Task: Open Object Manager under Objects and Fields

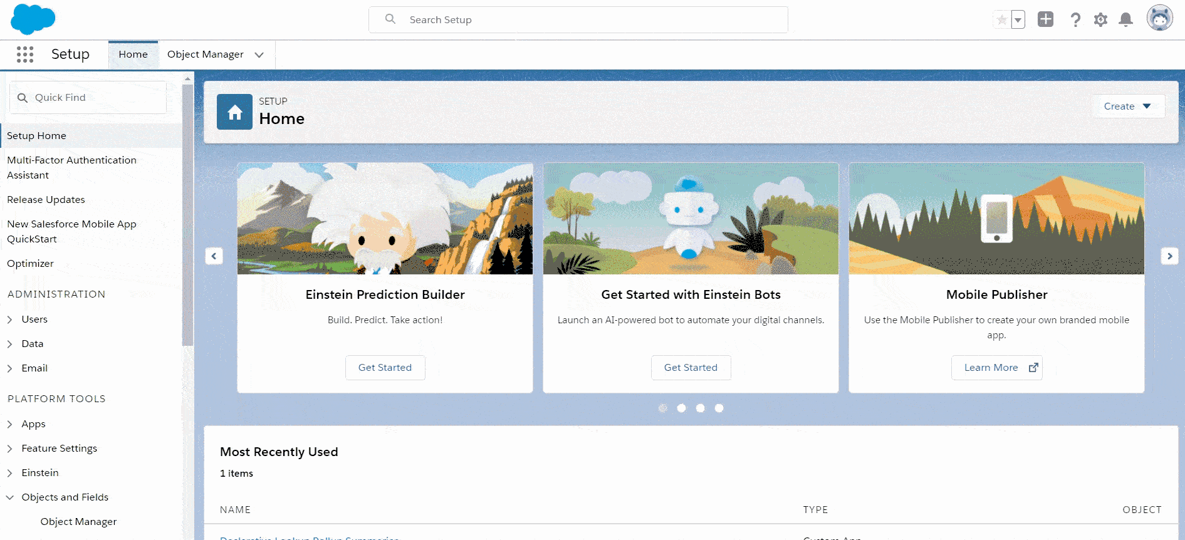Action: [x=79, y=522]
